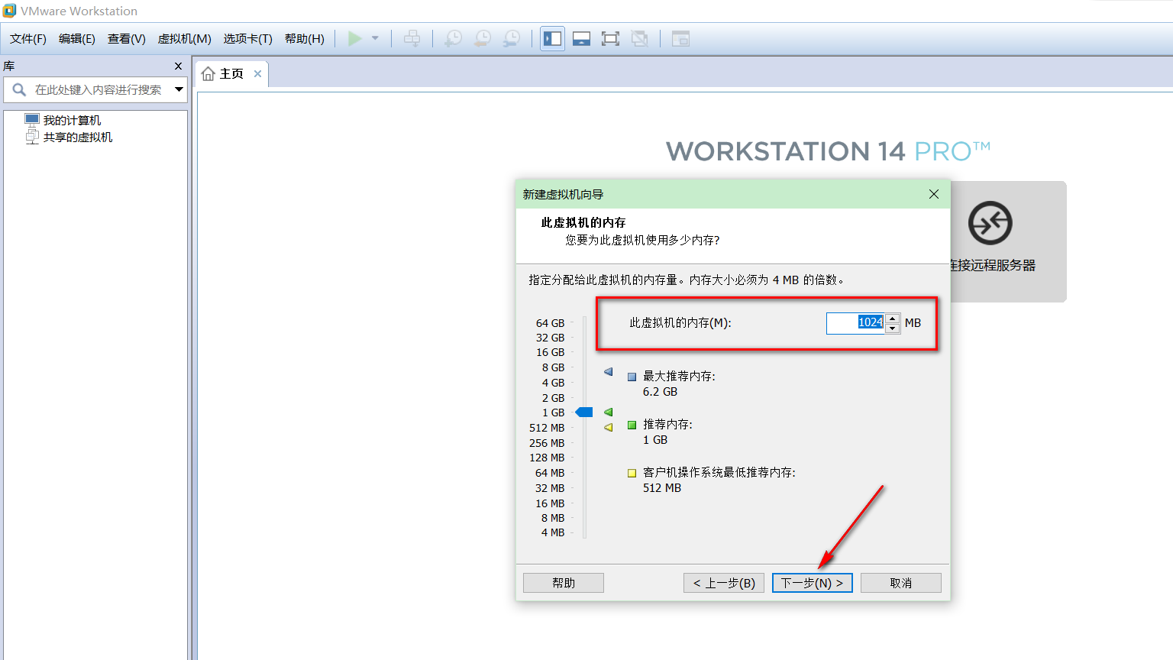Click the 下一步(N) button
The height and width of the screenshot is (660, 1173).
click(812, 582)
